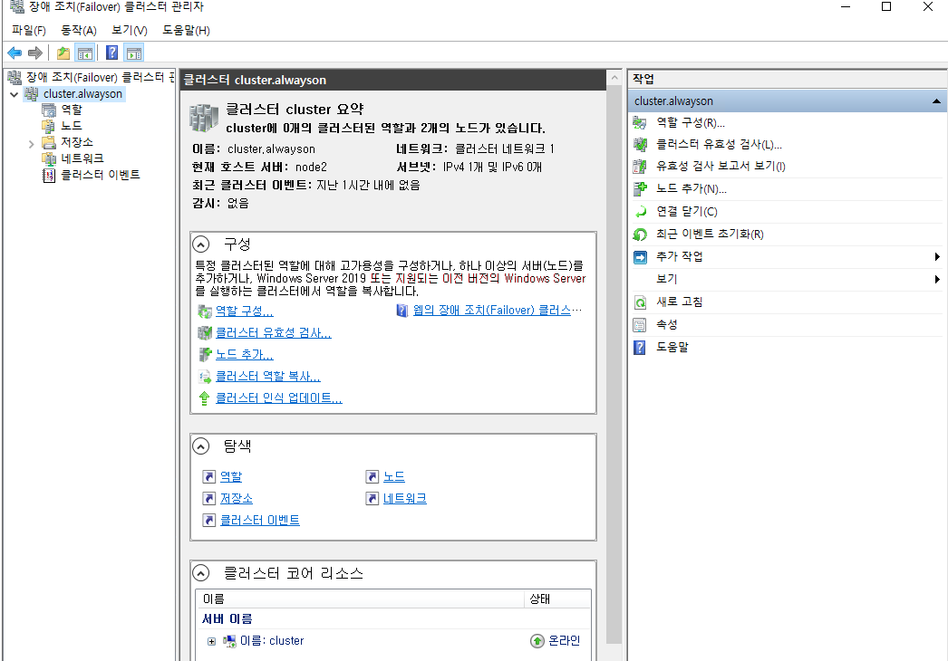948x661 pixels.
Task: Click the 온라인 status text
Action: point(564,640)
